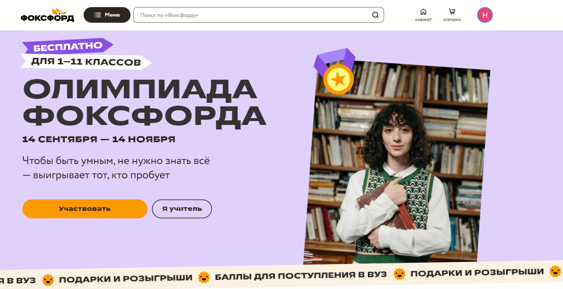Click the «Для 1–11 классов» label
The image size is (563, 289).
pos(86,62)
